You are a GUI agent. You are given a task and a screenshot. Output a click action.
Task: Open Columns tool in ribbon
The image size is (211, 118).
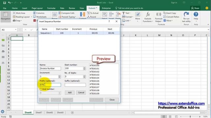(x=39, y=13)
